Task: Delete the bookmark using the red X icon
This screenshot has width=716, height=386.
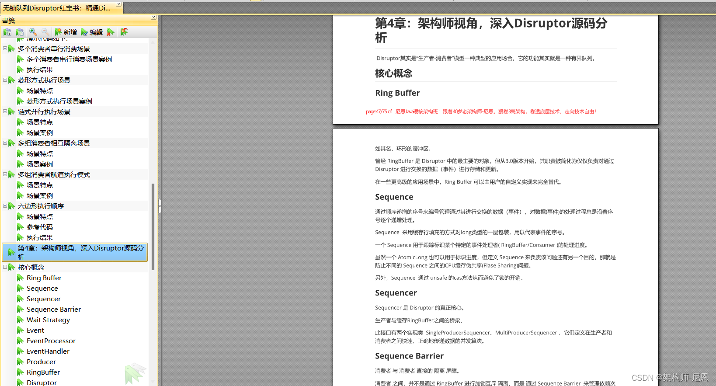Action: pyautogui.click(x=111, y=32)
